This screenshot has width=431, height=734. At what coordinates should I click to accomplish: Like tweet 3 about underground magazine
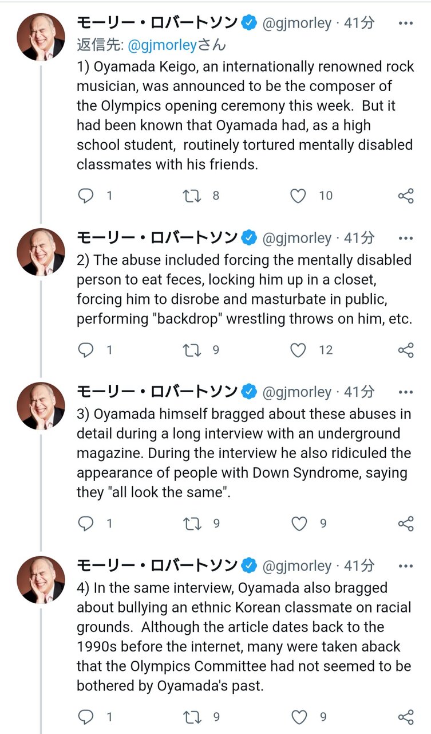[x=299, y=524]
